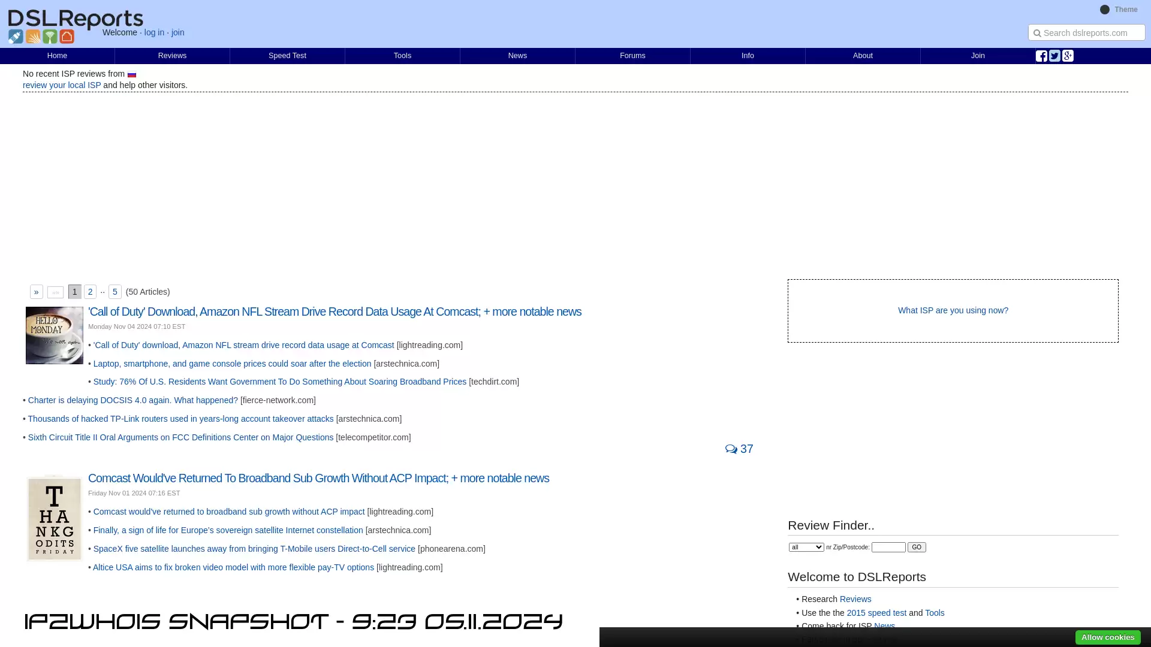Click the Theme label text
Image resolution: width=1151 pixels, height=647 pixels.
click(x=1126, y=10)
